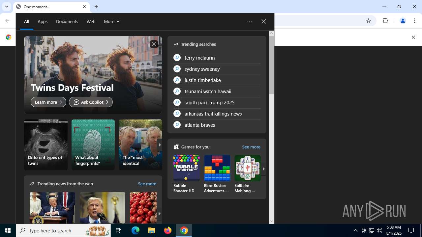The height and width of the screenshot is (237, 422).
Task: Open a new Chrome tab
Action: pyautogui.click(x=96, y=7)
